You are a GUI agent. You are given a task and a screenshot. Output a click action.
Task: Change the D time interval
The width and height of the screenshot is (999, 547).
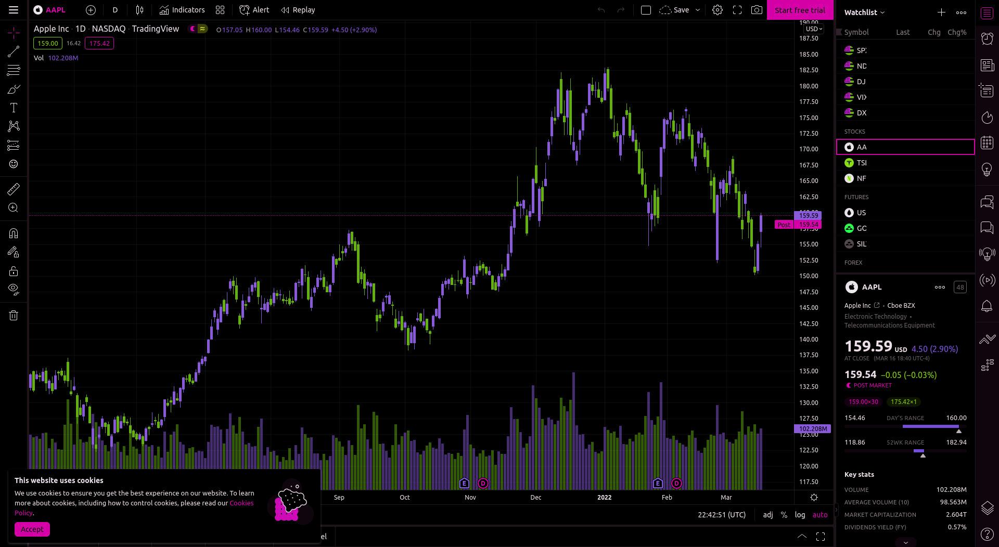pos(115,10)
